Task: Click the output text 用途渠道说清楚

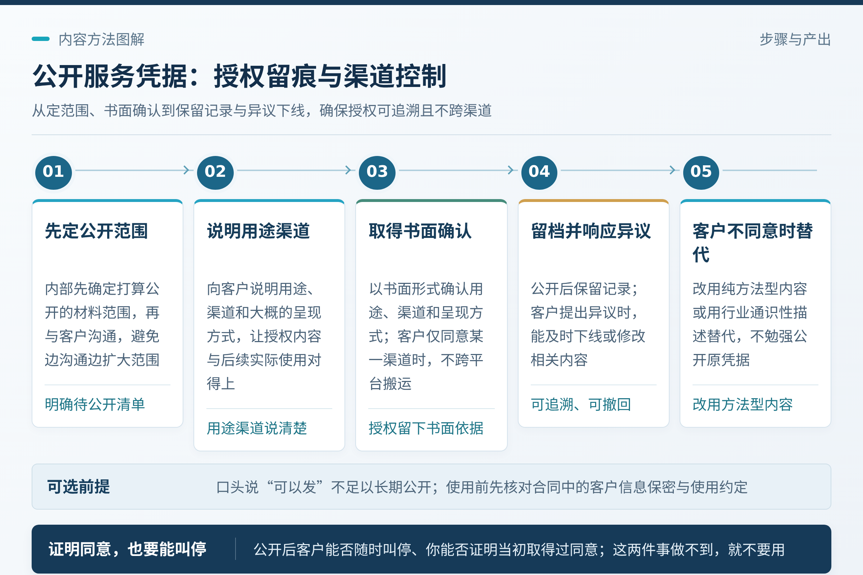Action: coord(257,428)
